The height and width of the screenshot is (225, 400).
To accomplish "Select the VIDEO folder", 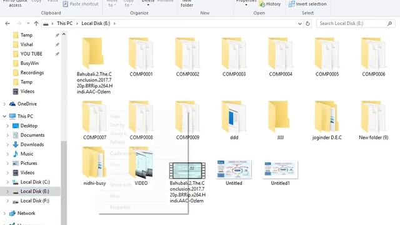I will click(141, 162).
